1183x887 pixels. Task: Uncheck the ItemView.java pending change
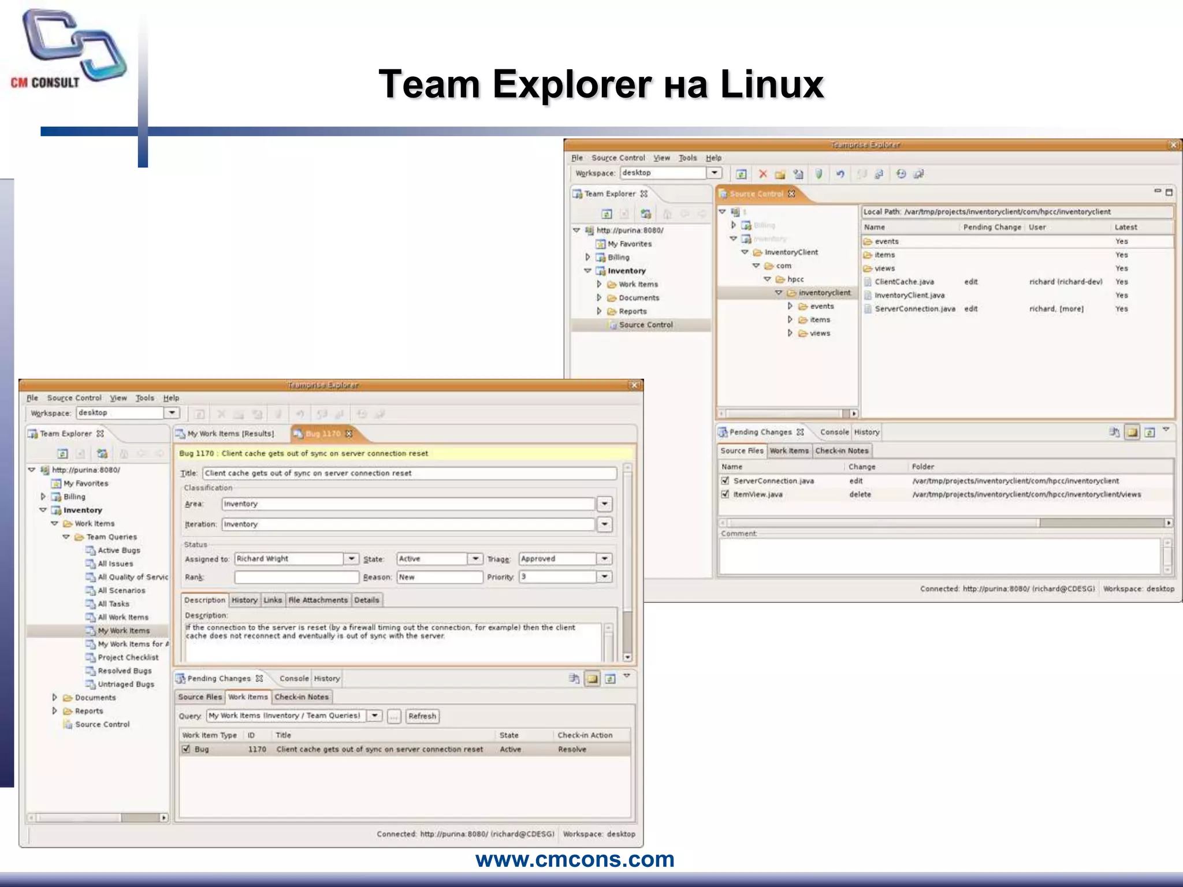point(725,494)
